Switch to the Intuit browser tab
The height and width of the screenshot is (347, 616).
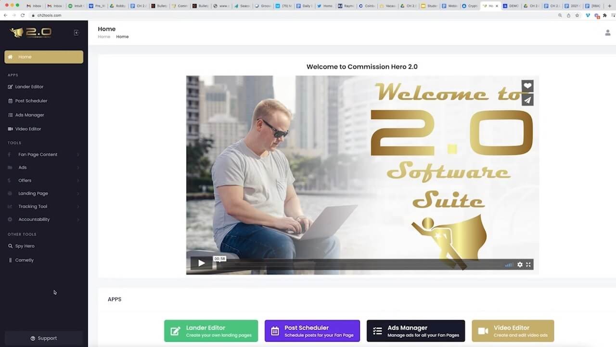click(x=77, y=6)
